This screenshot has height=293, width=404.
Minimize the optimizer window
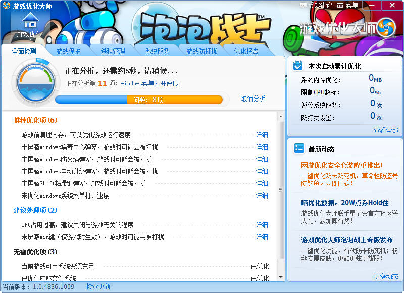point(372,5)
